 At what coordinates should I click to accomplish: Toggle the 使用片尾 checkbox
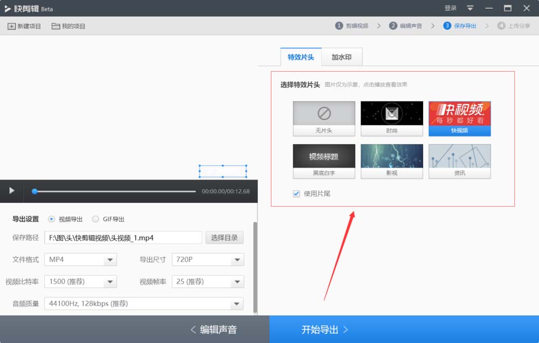296,194
